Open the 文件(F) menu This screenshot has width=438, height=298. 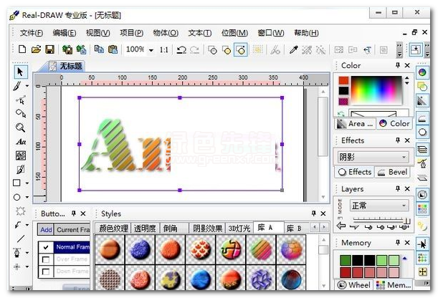coord(32,33)
